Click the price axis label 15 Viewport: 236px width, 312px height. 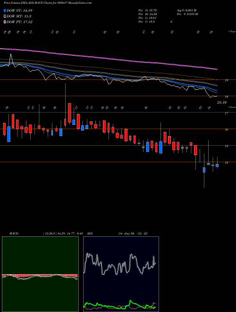tap(226, 146)
